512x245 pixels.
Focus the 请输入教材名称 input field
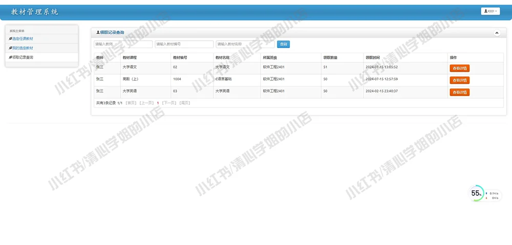click(245, 44)
